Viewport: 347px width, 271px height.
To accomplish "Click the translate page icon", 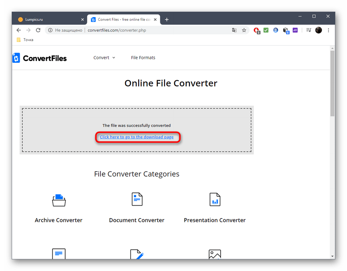I will (x=234, y=30).
